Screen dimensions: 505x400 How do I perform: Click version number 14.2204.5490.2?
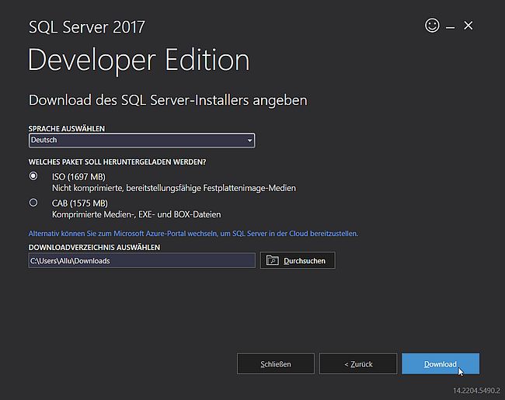click(x=476, y=391)
